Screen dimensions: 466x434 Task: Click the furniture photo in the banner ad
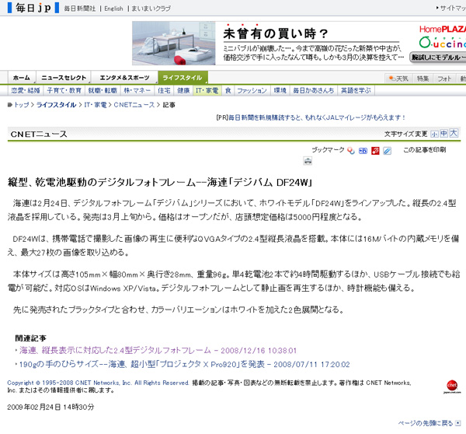coord(174,43)
